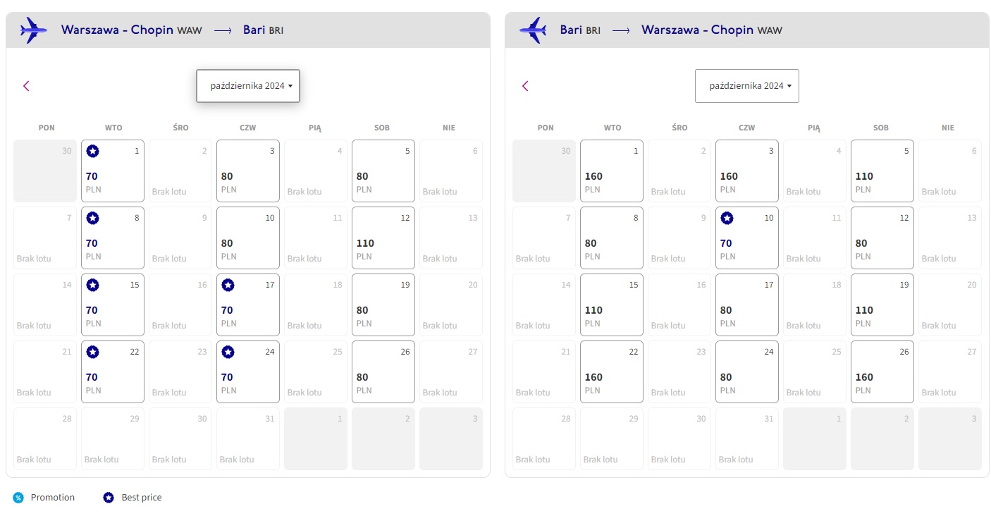
Task: Click best price star on October 17 outbound
Action: [x=228, y=285]
